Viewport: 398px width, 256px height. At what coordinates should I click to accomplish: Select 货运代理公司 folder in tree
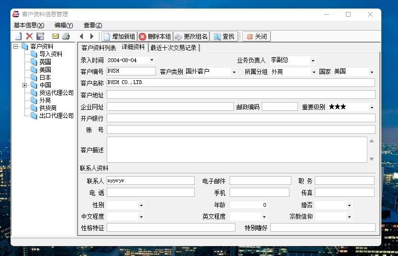click(x=52, y=93)
